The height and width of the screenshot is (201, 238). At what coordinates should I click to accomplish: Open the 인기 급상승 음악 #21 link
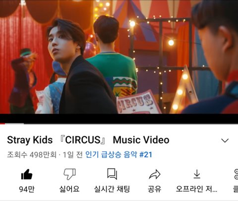pyautogui.click(x=119, y=154)
